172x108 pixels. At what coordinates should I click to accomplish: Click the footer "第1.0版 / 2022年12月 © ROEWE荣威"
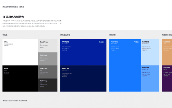tap(15, 101)
